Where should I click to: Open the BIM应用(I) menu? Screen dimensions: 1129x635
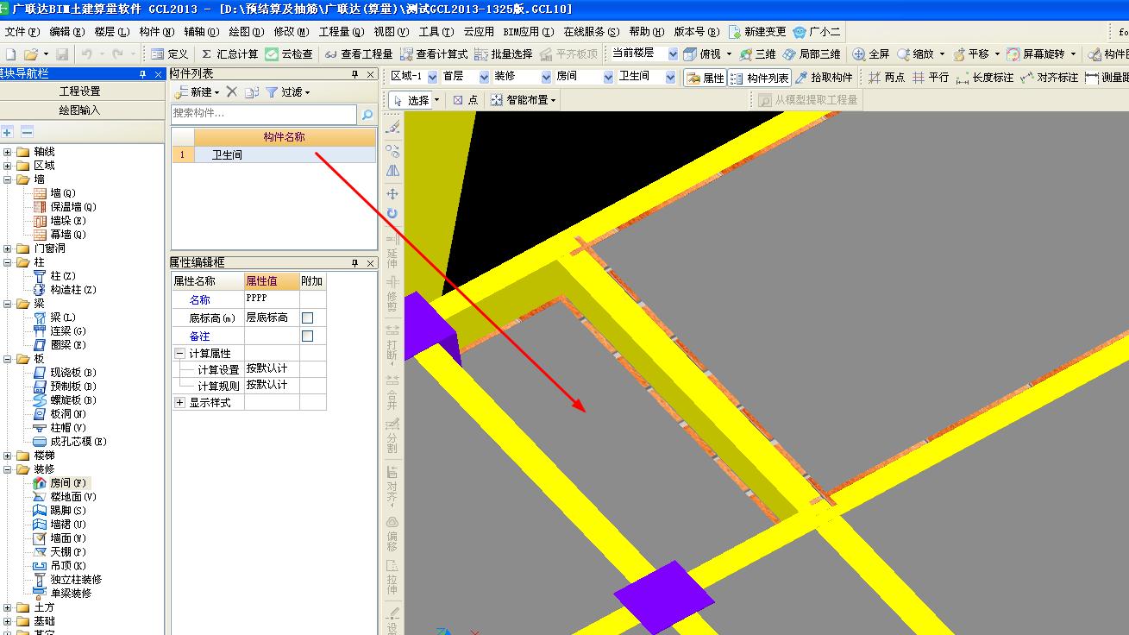coord(528,32)
